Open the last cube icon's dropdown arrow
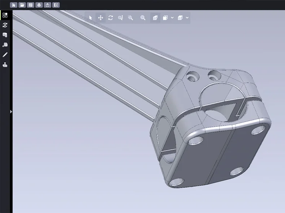 pos(187,18)
